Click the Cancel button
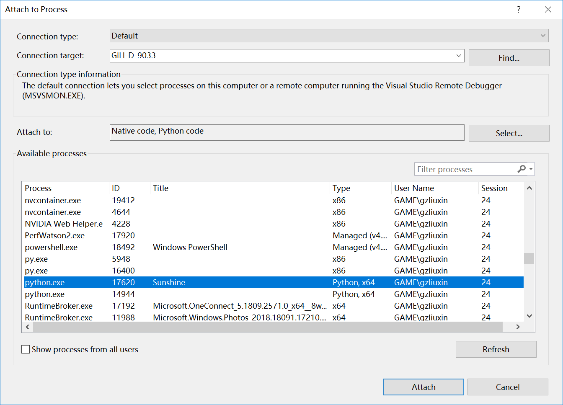The height and width of the screenshot is (405, 563). 508,387
